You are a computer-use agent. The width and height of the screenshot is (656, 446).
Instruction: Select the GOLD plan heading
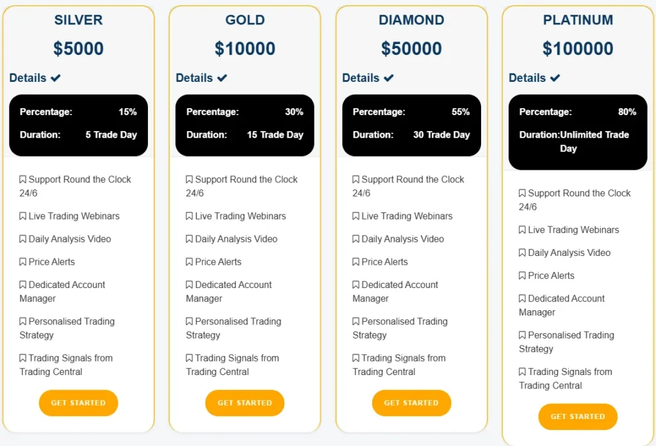[x=245, y=20]
